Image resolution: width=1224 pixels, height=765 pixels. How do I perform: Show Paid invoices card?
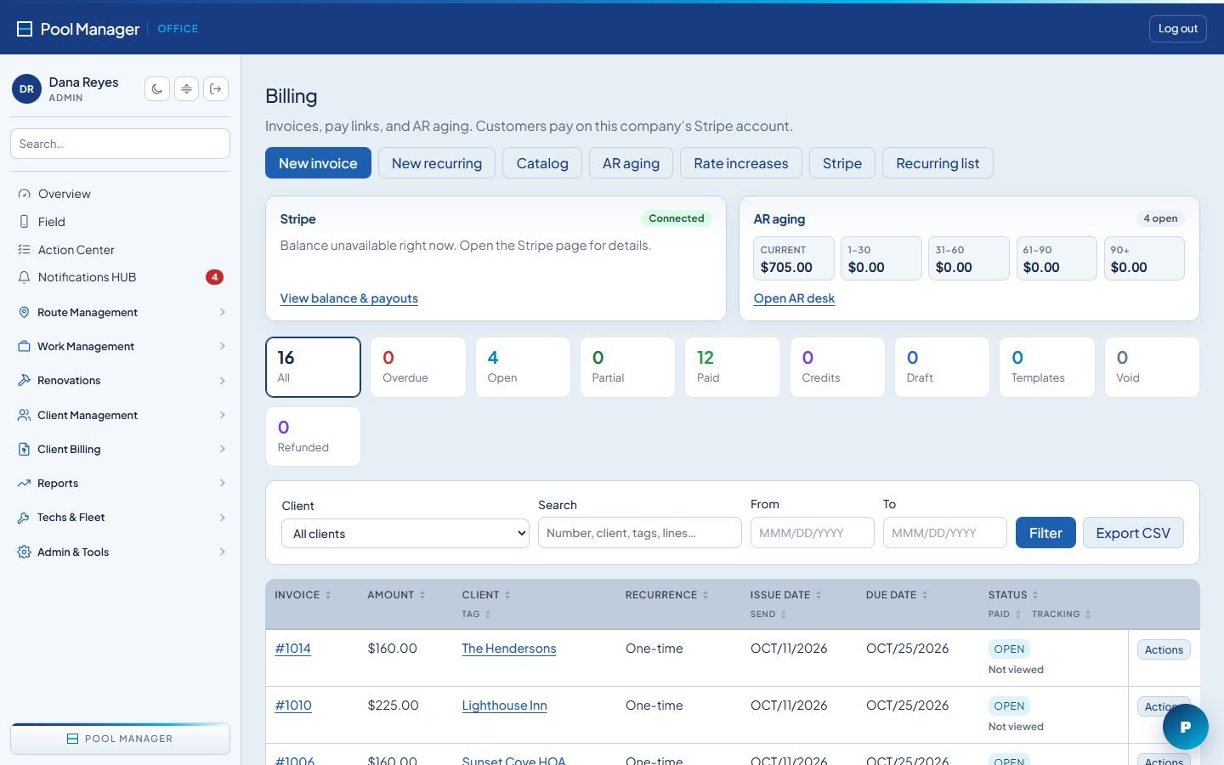coord(733,367)
